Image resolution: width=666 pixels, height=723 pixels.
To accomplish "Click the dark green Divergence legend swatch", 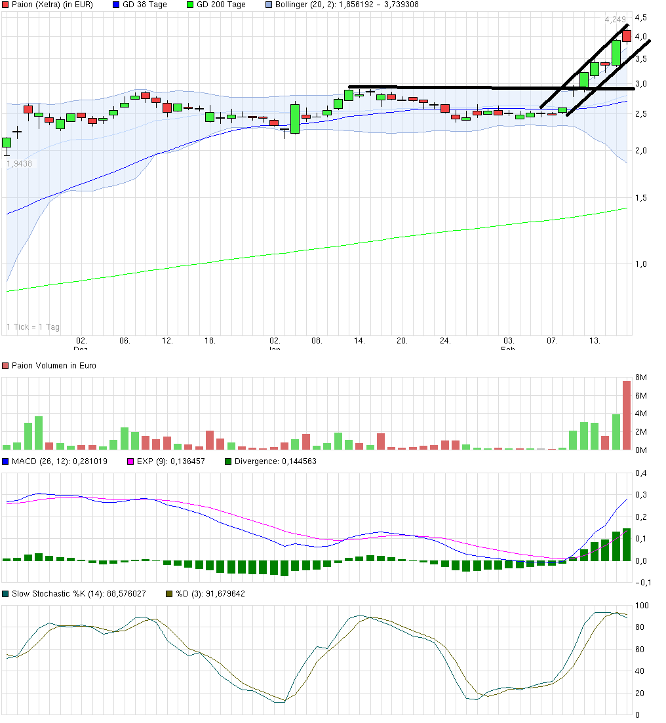I will [228, 461].
